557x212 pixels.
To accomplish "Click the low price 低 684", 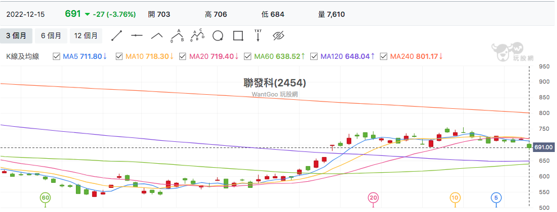I will [273, 15].
